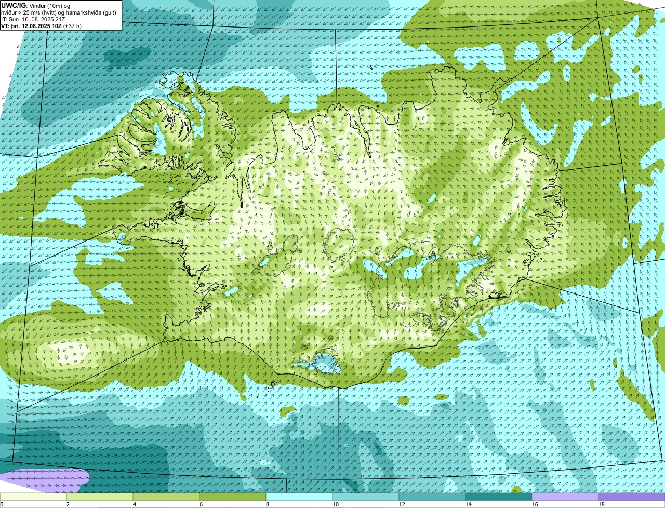Select the 8–10 m/s light cyan swatch
665x508 pixels.
pyautogui.click(x=299, y=497)
